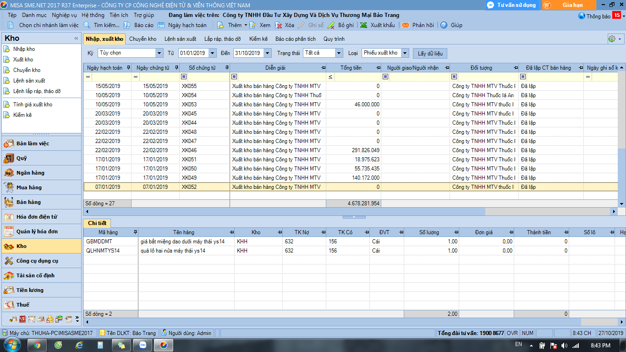Image resolution: width=626 pixels, height=352 pixels.
Task: Click the Chi tiết tab
Action: click(x=97, y=223)
